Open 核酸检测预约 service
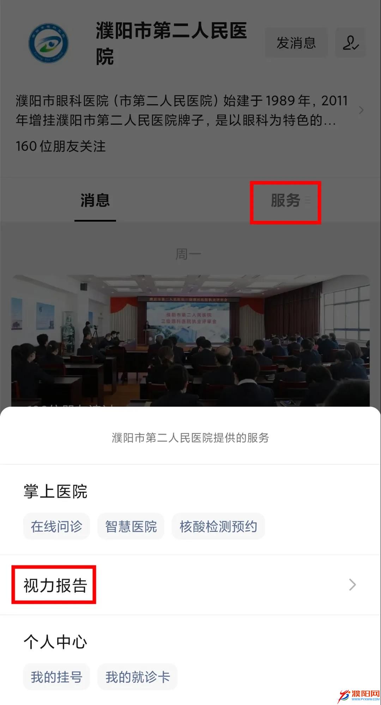 pos(218,526)
